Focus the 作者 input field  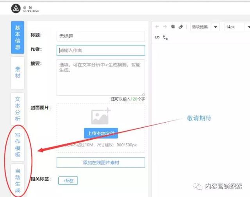pos(101,50)
